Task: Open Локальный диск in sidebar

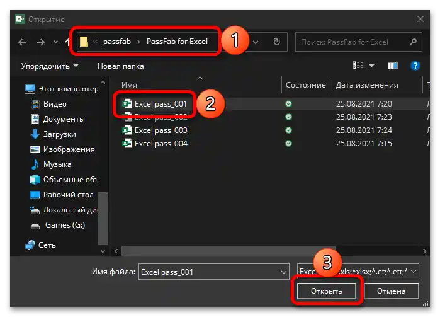Action: click(x=64, y=210)
